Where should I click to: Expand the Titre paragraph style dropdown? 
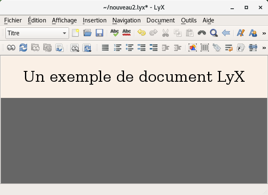(37, 33)
